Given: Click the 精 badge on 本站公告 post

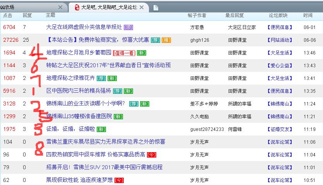Looking at the screenshot, I should (166, 40).
